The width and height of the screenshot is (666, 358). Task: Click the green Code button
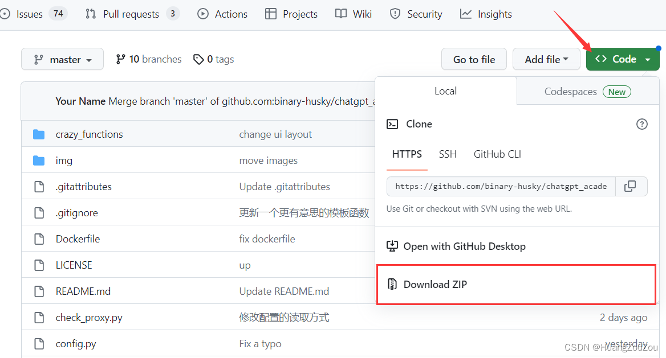point(623,59)
